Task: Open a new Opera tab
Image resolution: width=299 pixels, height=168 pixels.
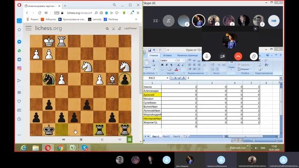Action: tap(65, 6)
